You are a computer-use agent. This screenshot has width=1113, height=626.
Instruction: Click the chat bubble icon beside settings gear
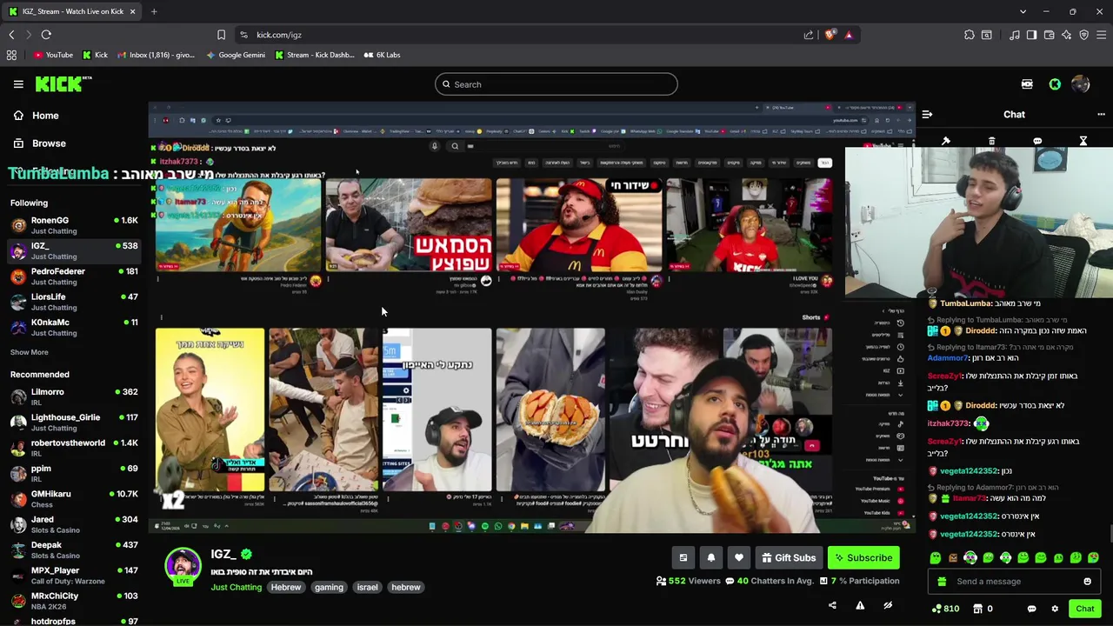1031,609
